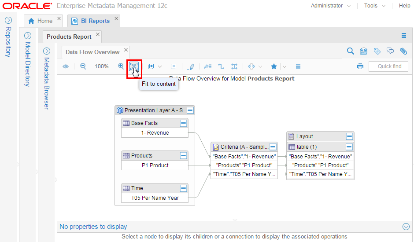Click the labels tag icon
This screenshot has width=414, height=242.
pos(377,51)
